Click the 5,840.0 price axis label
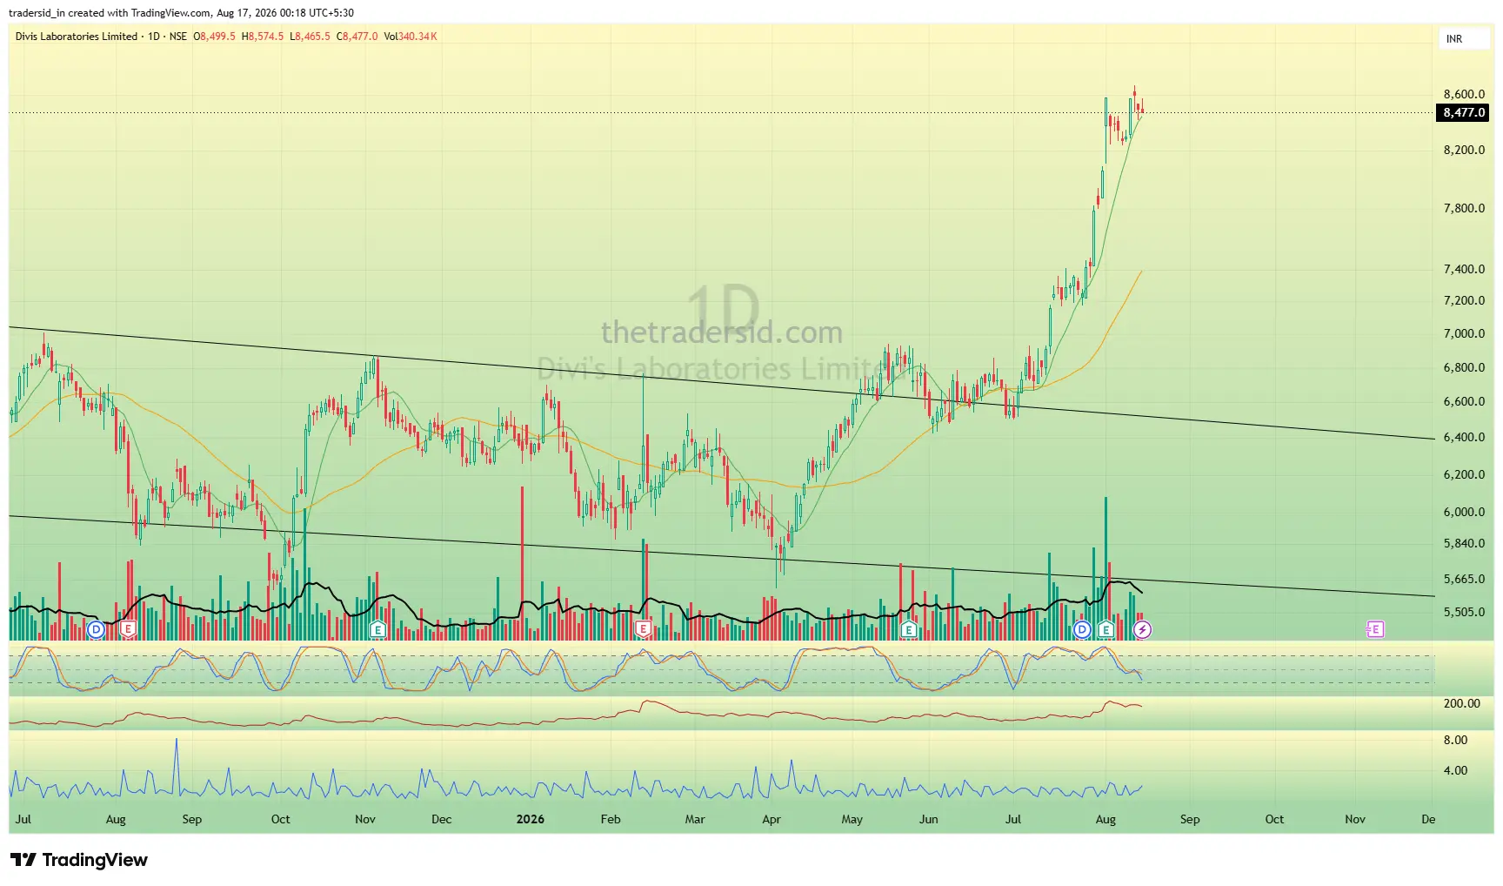 [1464, 543]
